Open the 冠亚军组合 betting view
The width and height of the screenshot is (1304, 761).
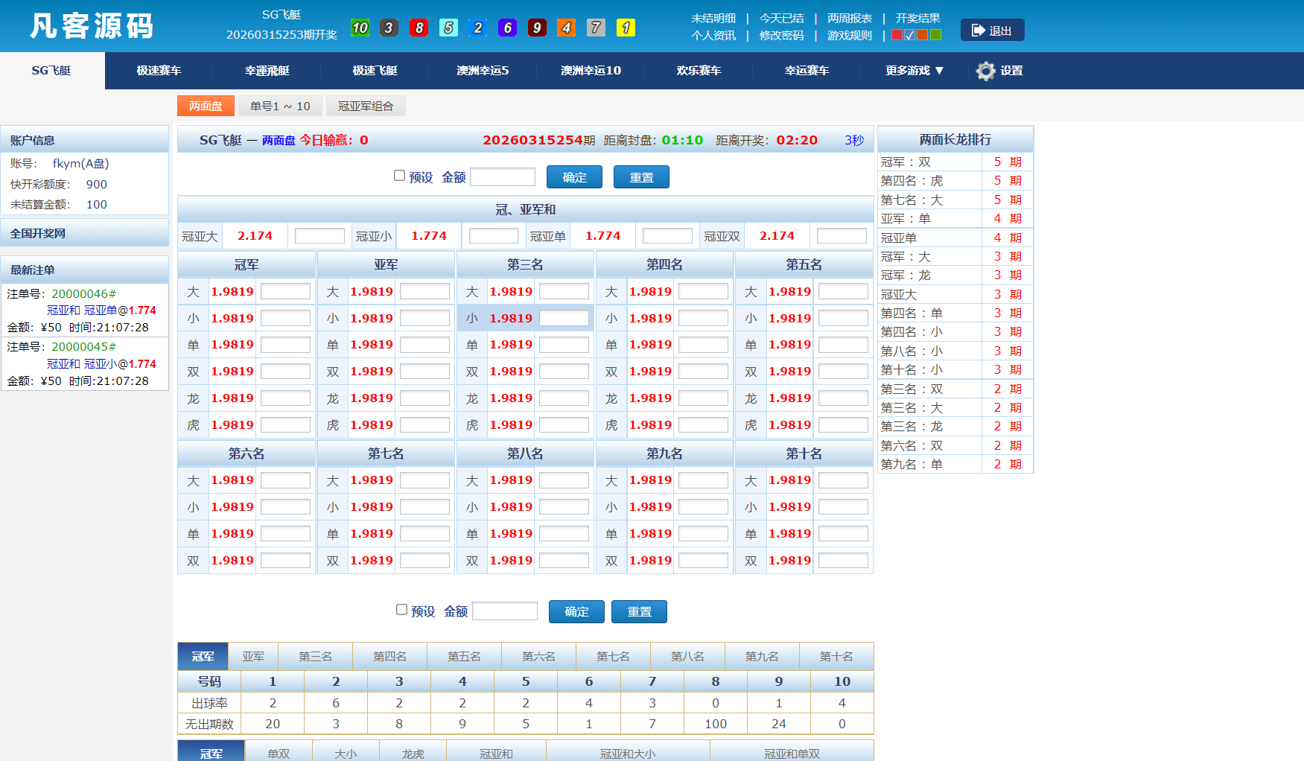tap(366, 105)
